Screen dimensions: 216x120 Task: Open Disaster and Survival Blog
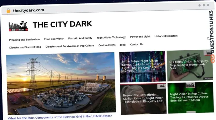[25, 47]
